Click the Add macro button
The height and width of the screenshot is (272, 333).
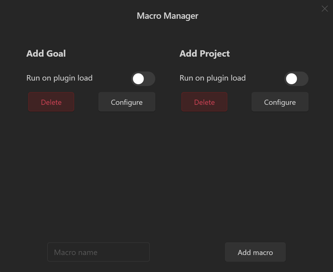point(255,252)
